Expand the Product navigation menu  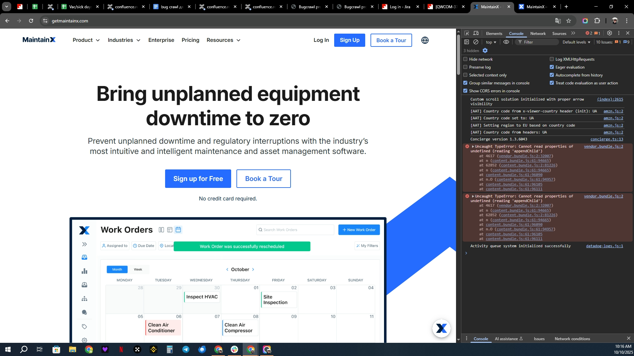[x=86, y=40]
